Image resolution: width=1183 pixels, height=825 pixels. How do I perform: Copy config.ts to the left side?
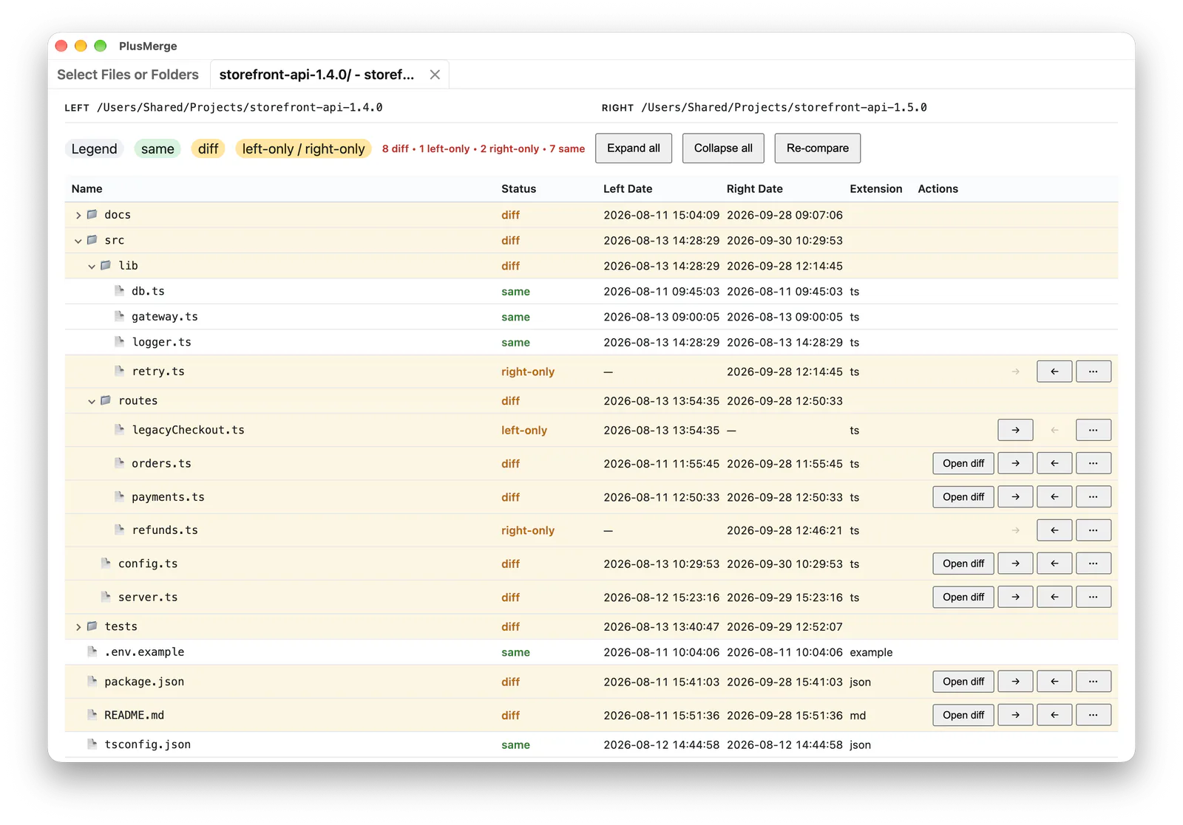1054,564
